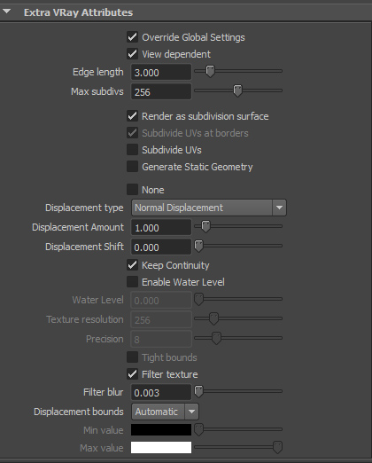Image resolution: width=372 pixels, height=463 pixels.
Task: Click the Water Level value field
Action: [x=161, y=300]
